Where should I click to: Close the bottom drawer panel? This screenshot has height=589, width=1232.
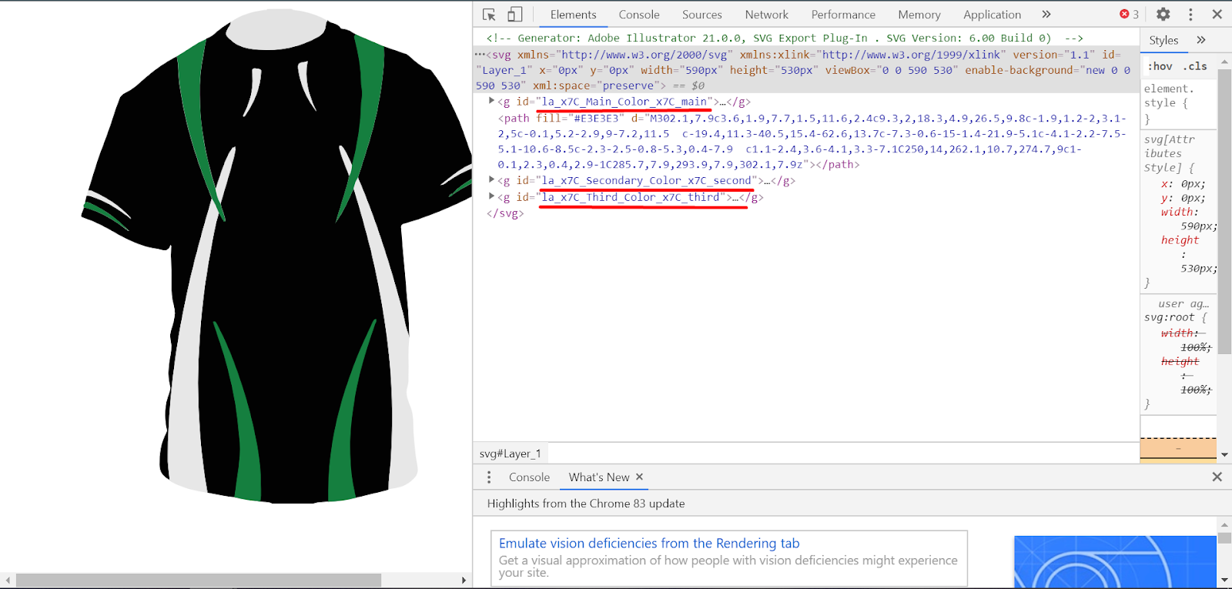[x=1217, y=477]
